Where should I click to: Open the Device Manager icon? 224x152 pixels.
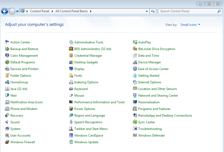(x=135, y=62)
